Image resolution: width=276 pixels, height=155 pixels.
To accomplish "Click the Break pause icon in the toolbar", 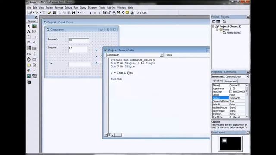I will point(95,13).
